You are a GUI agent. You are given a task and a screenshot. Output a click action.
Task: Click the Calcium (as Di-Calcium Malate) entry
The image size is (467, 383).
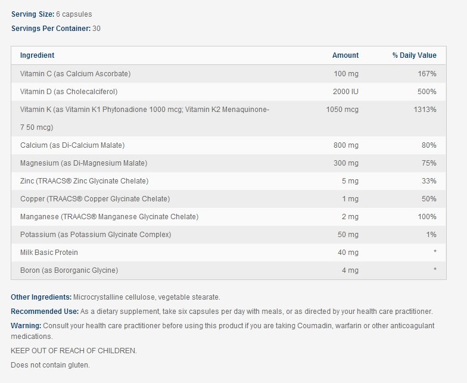pos(72,145)
